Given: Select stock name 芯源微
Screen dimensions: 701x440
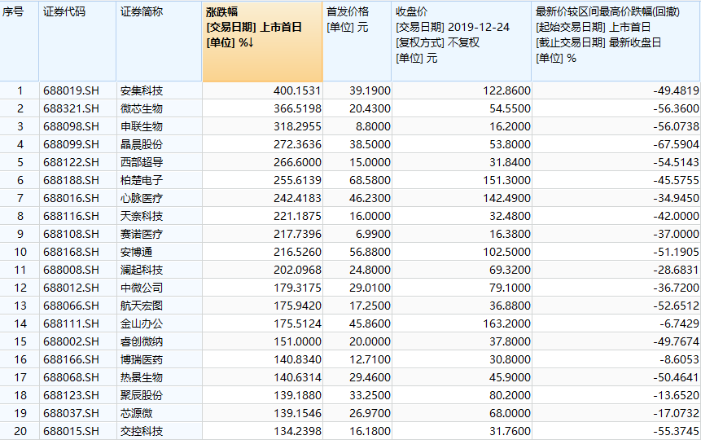Looking at the screenshot, I should coord(136,413).
